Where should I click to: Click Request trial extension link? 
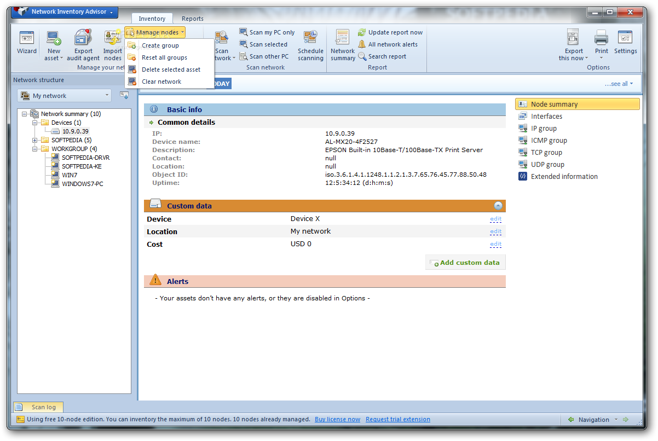coord(398,420)
